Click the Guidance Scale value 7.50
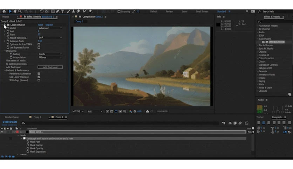Screen dimensions: 293x169 click(40, 41)
